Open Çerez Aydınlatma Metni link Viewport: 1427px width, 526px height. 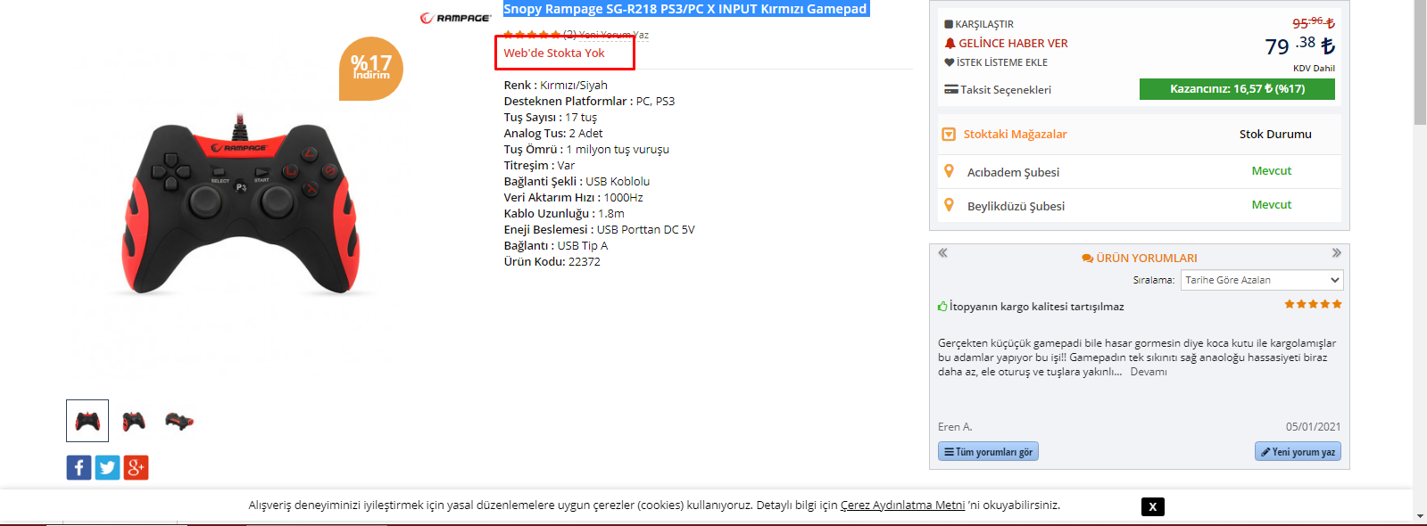pos(902,505)
